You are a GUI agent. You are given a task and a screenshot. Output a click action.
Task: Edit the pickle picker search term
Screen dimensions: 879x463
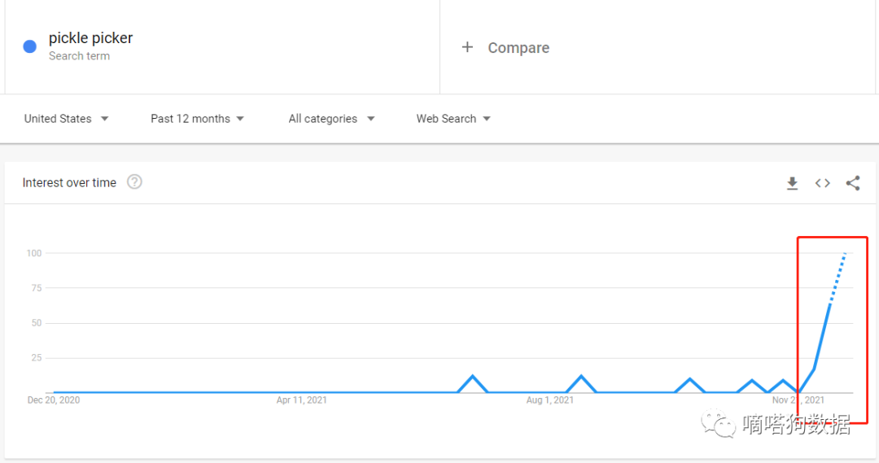90,38
